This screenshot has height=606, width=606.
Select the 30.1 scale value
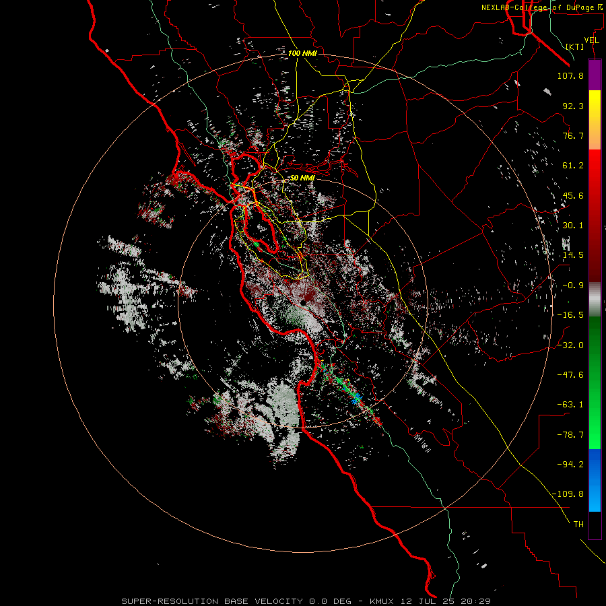pyautogui.click(x=573, y=226)
